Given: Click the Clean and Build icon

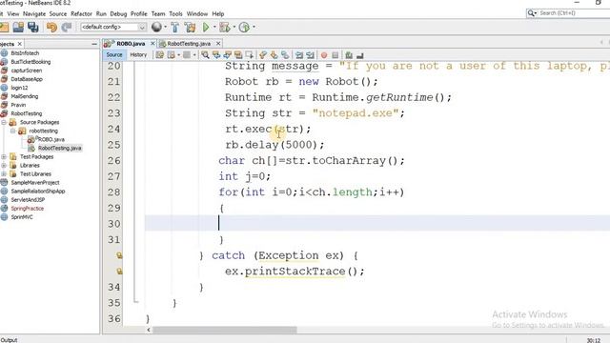Looking at the screenshot, I should click(x=191, y=28).
